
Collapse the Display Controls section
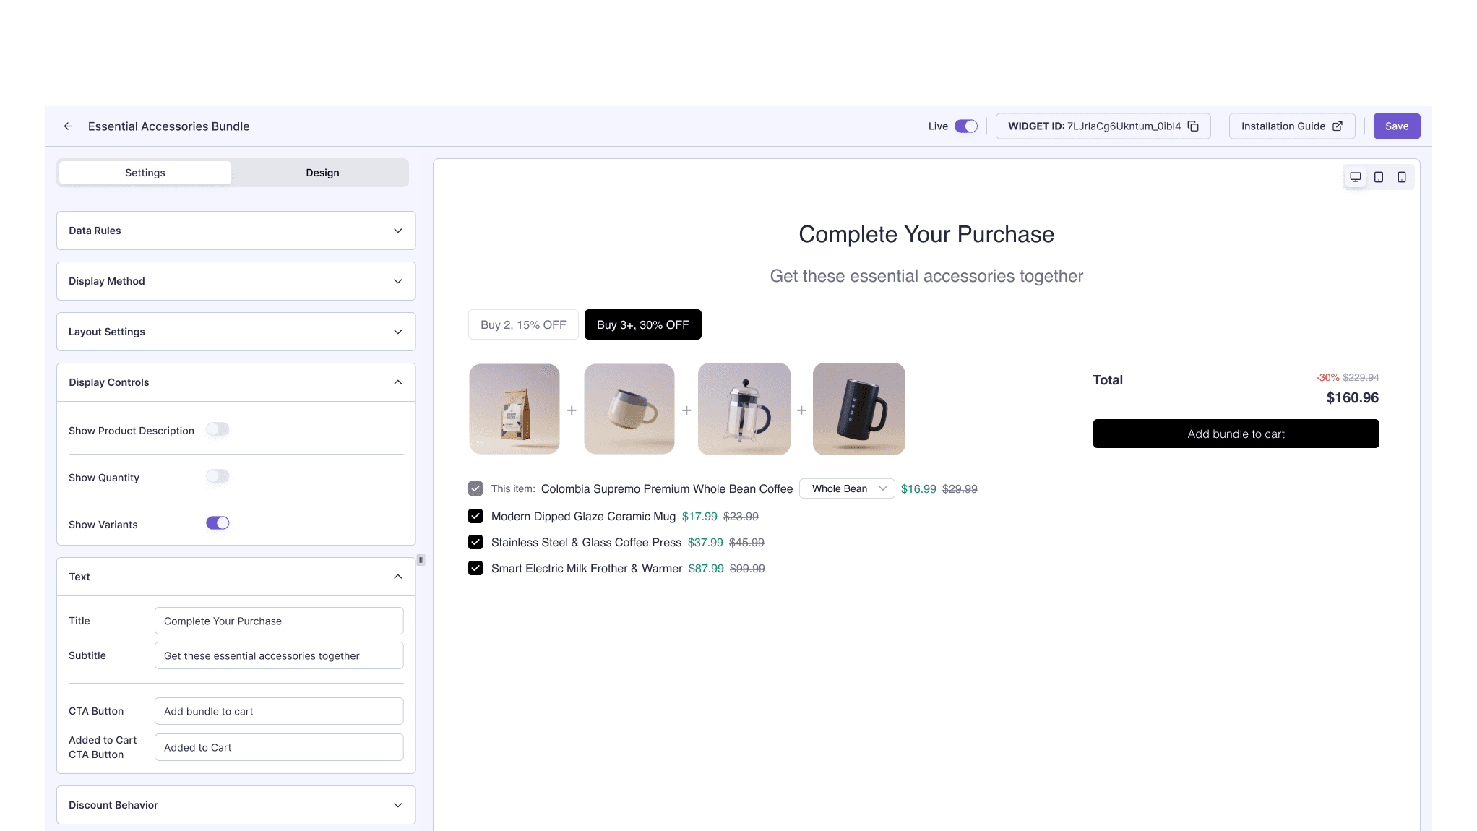[x=236, y=382]
